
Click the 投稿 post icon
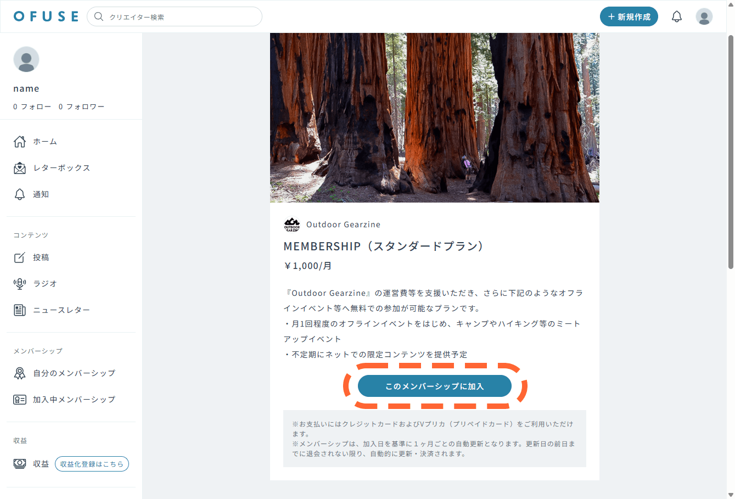coord(20,257)
